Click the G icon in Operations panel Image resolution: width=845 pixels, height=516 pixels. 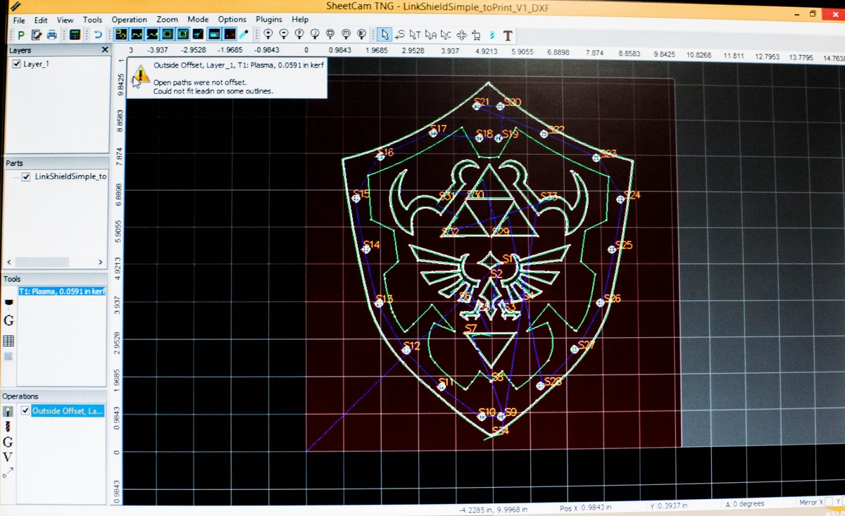pyautogui.click(x=8, y=442)
